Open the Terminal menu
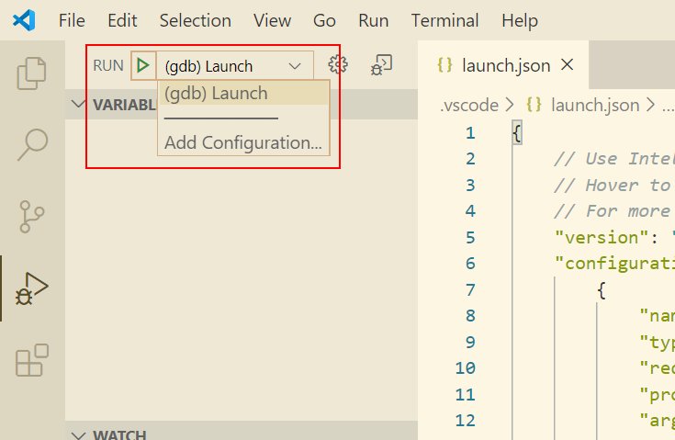The width and height of the screenshot is (675, 440). 444,20
